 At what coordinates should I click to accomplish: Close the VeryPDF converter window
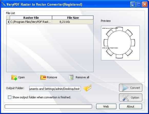tap(145, 4)
